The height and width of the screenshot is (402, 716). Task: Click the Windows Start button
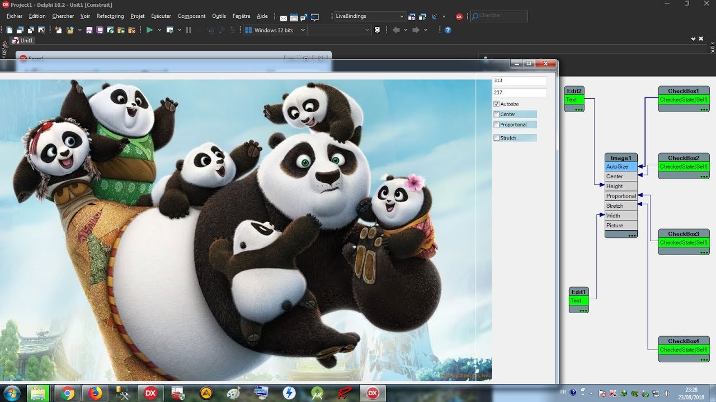click(x=12, y=393)
